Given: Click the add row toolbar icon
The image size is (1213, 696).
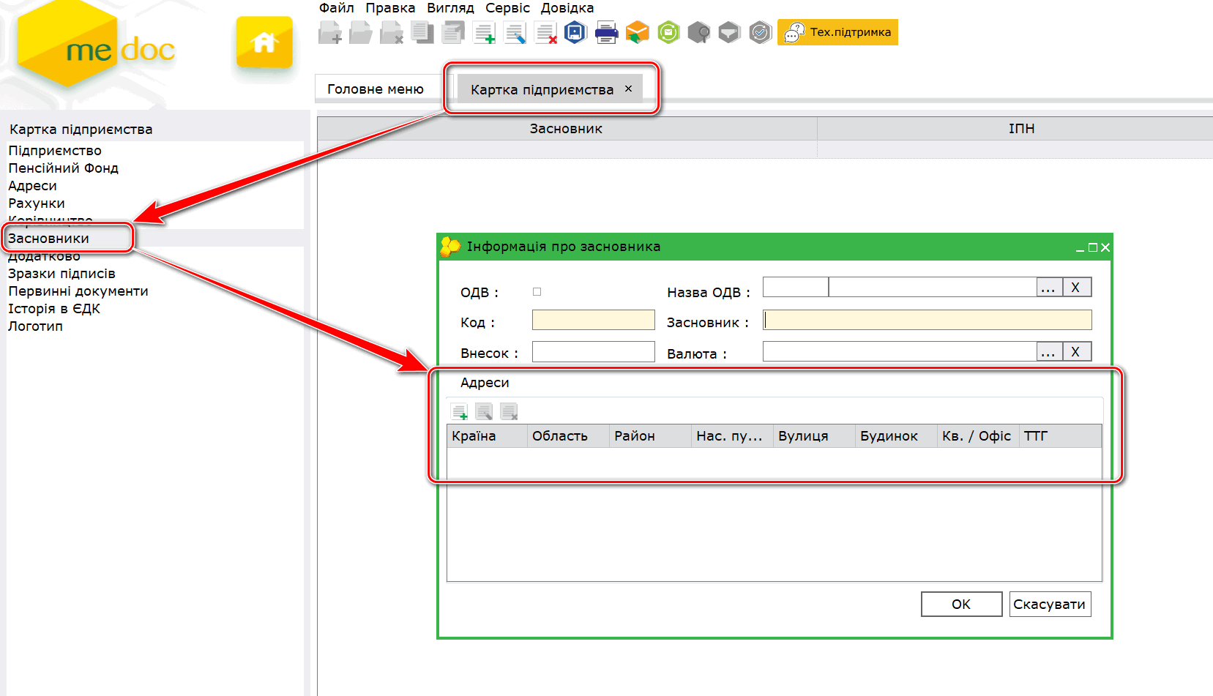Looking at the screenshot, I should coord(484,33).
